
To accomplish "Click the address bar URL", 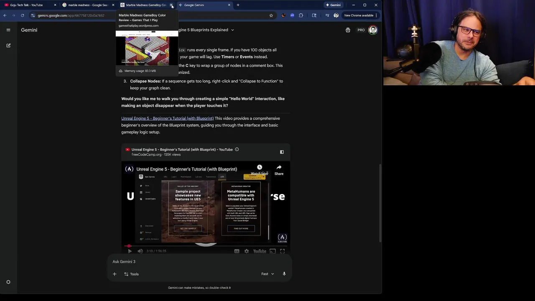I will pos(71,15).
